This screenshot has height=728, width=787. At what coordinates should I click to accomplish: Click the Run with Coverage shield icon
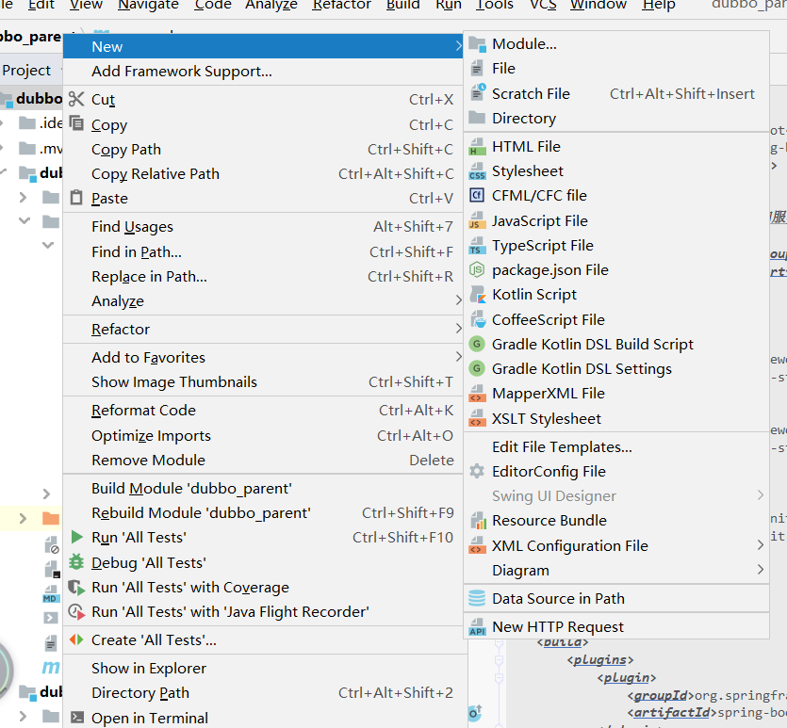(x=76, y=587)
